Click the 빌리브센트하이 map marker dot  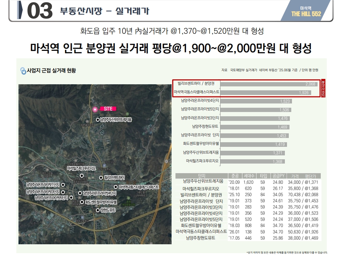101,177
